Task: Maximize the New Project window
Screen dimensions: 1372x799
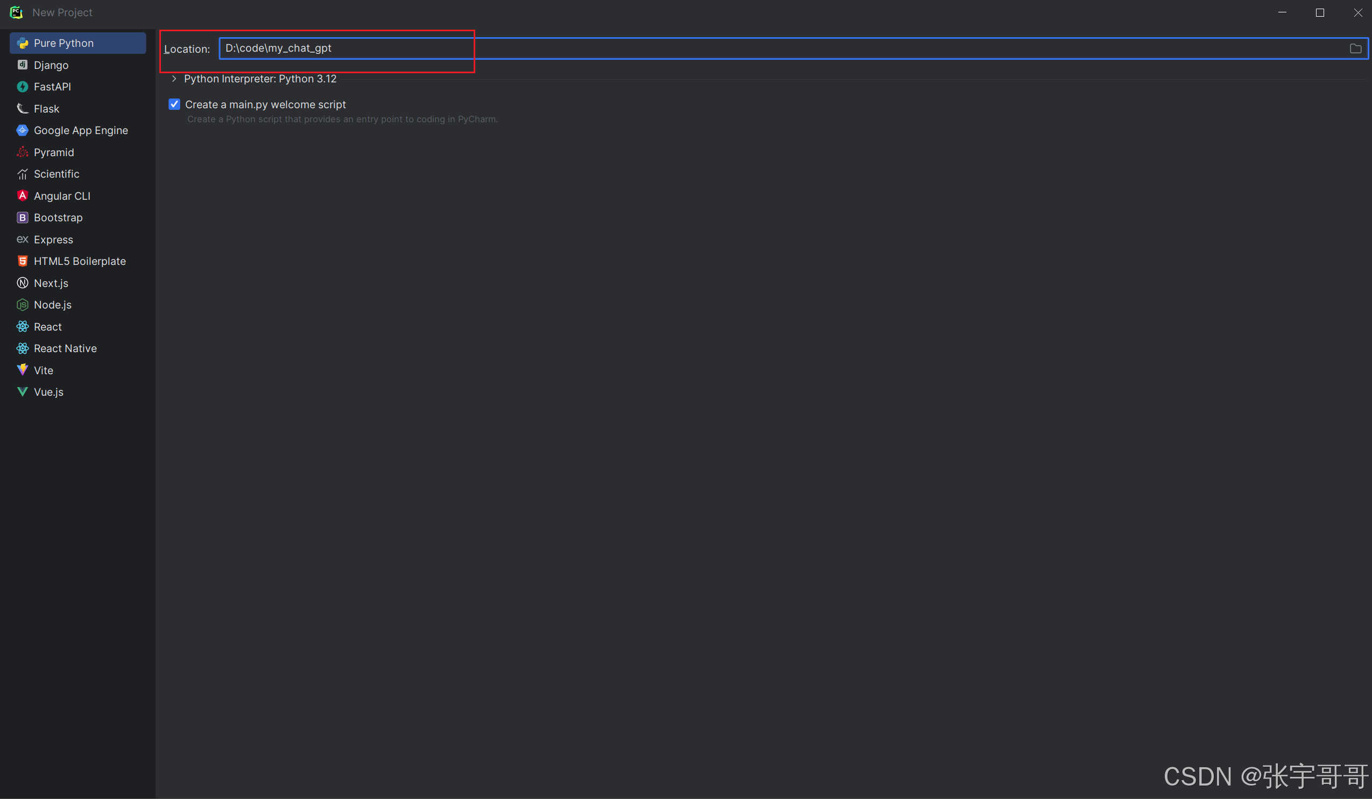Action: pyautogui.click(x=1320, y=12)
